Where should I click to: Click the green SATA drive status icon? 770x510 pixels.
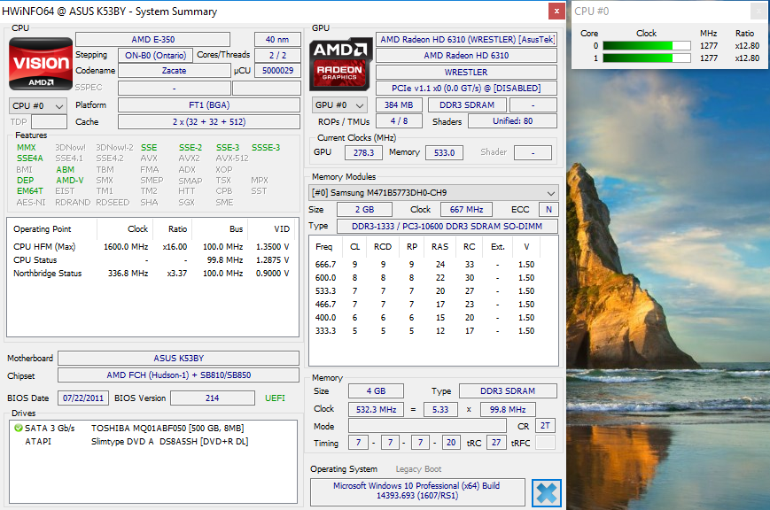(x=19, y=428)
